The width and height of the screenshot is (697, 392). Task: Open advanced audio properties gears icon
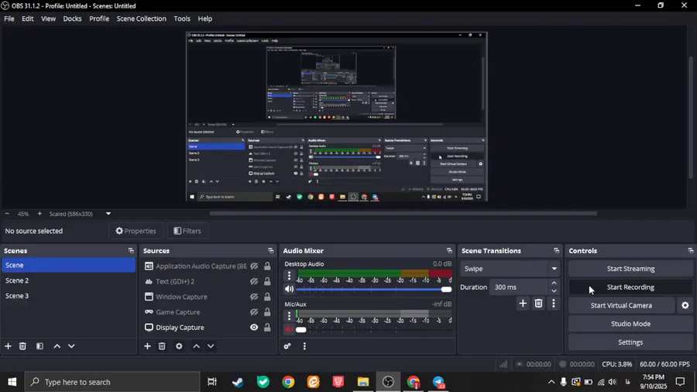tap(287, 346)
